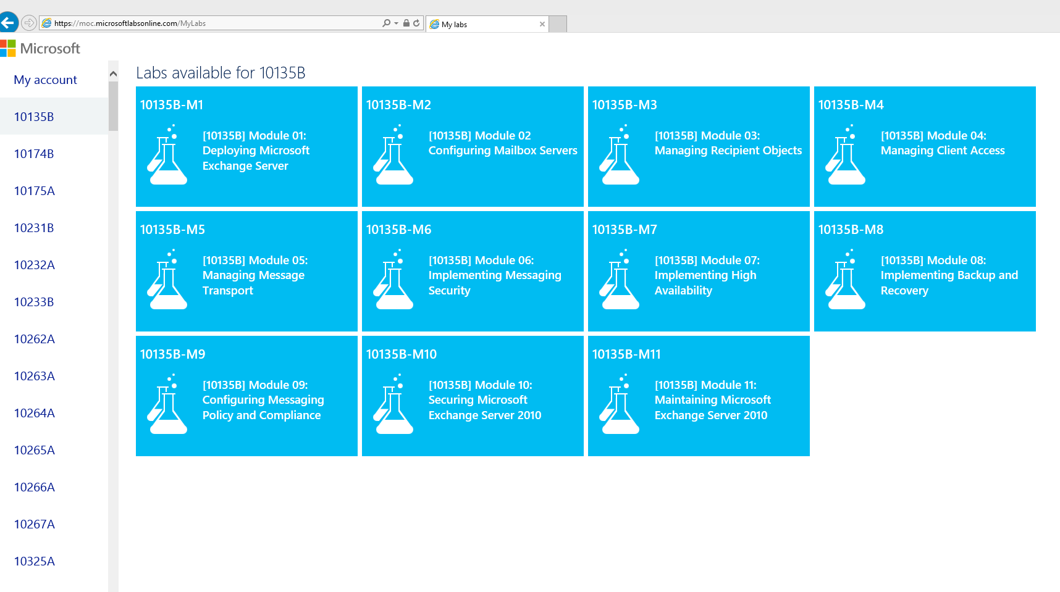Screen dimensions: 1060x592
Task: Open the address bar dropdown arrow
Action: 396,23
